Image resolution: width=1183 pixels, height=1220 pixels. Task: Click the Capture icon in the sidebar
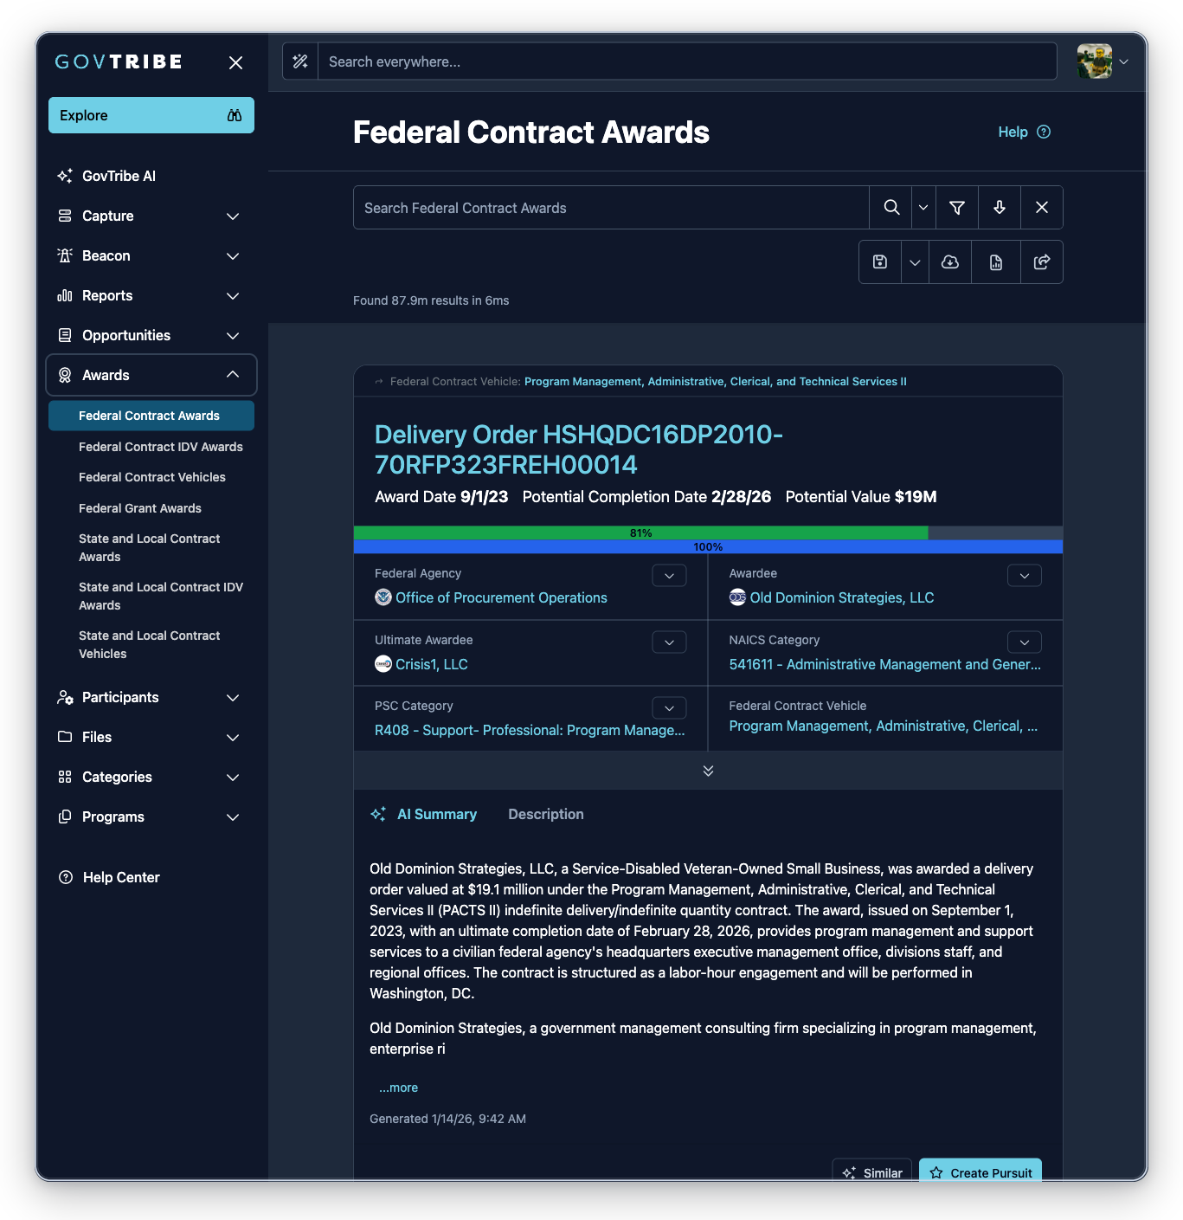[65, 216]
